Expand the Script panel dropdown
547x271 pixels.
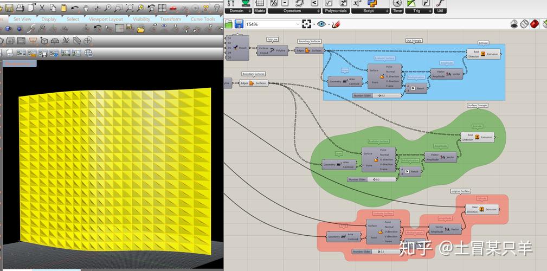click(387, 11)
